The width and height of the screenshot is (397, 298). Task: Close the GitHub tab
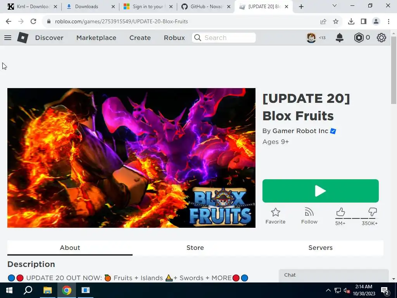pyautogui.click(x=229, y=7)
